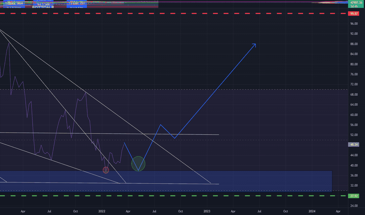Viewport: 365px width, 215px height.
Task: Click the Oct label just before 2024
Action: 285,211
